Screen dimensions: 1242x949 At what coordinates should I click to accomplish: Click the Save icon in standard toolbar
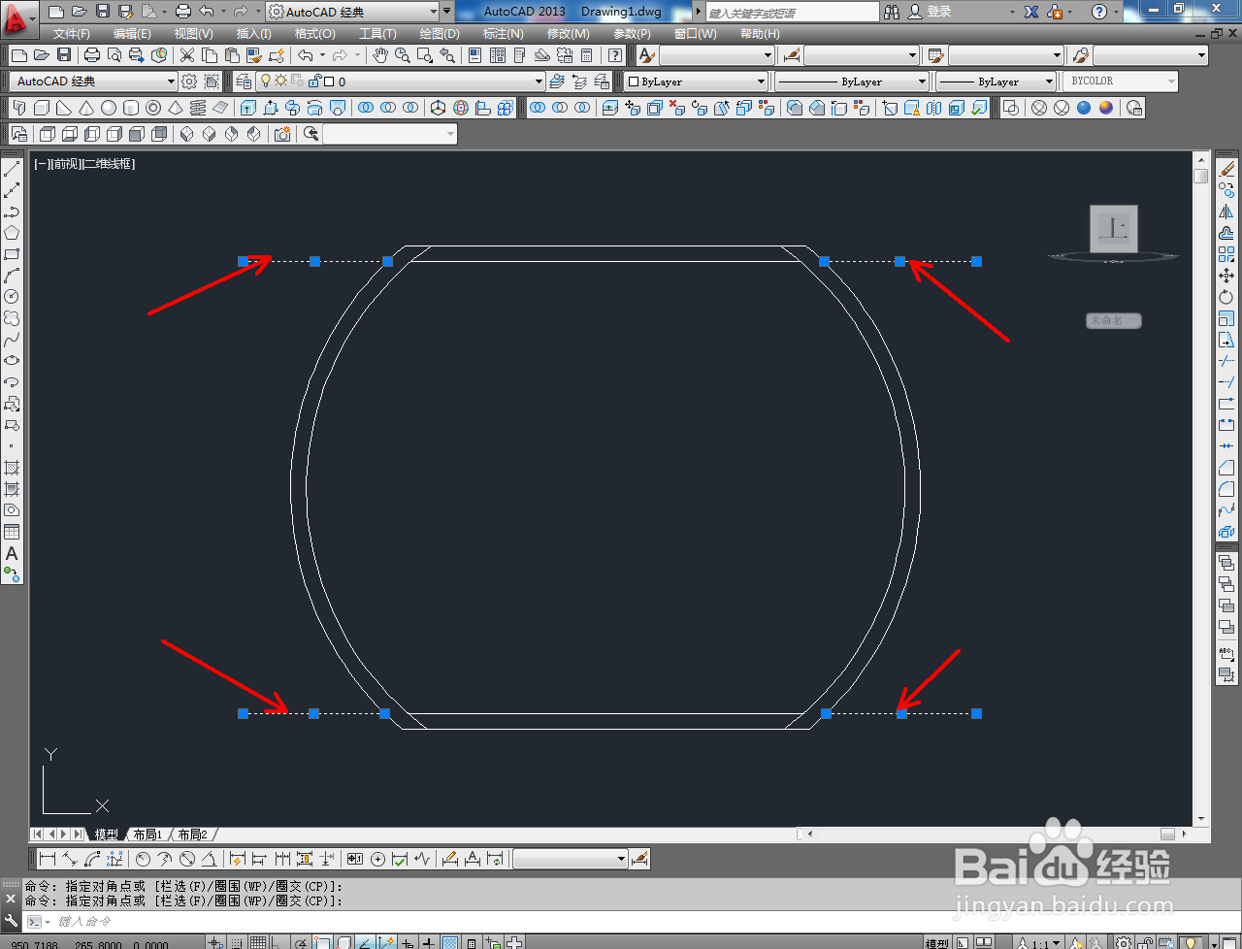[x=64, y=55]
